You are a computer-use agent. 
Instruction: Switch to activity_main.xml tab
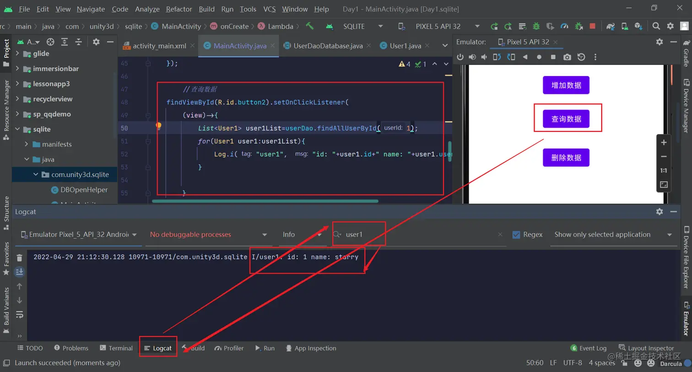pos(159,45)
